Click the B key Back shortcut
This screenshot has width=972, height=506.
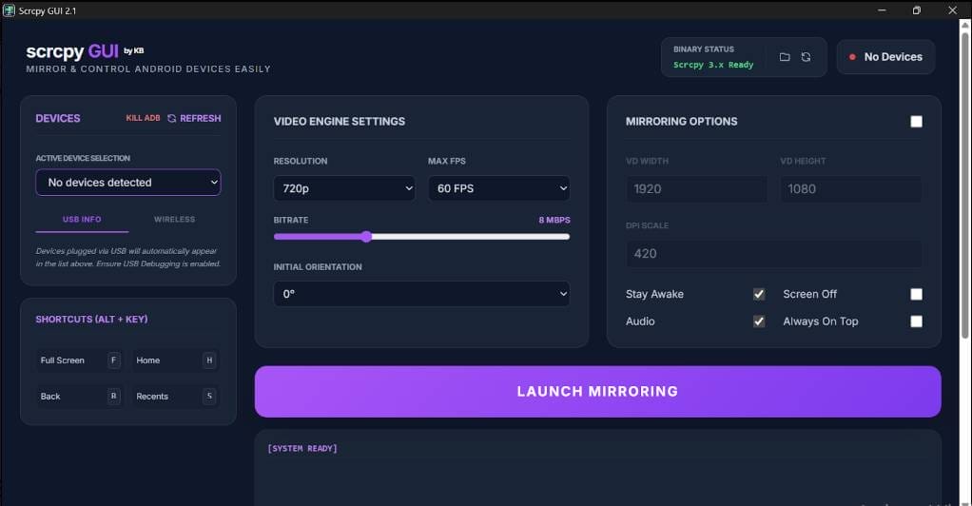pyautogui.click(x=114, y=397)
